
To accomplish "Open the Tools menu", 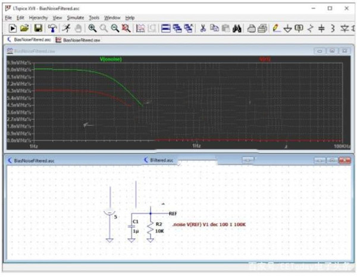I will pyautogui.click(x=94, y=18).
